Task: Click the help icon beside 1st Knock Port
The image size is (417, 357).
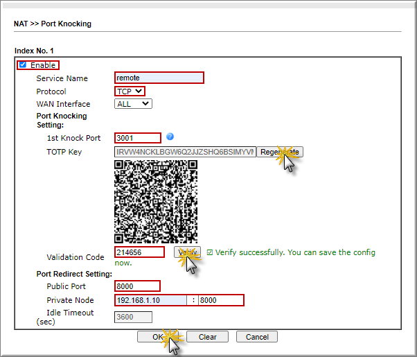Action: 170,137
